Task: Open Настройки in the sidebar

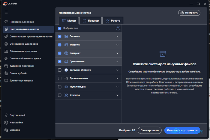Action: coord(16,123)
